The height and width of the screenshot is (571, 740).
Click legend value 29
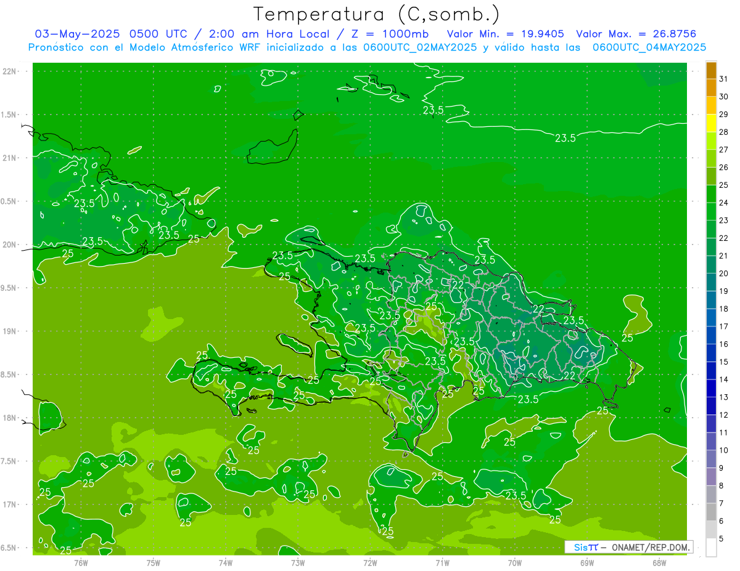[x=723, y=115]
